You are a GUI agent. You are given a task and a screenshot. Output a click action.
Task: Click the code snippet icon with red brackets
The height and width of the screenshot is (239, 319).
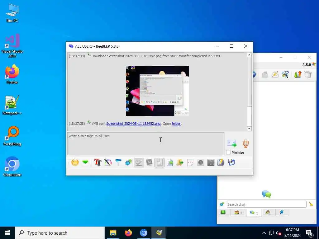tap(190, 162)
